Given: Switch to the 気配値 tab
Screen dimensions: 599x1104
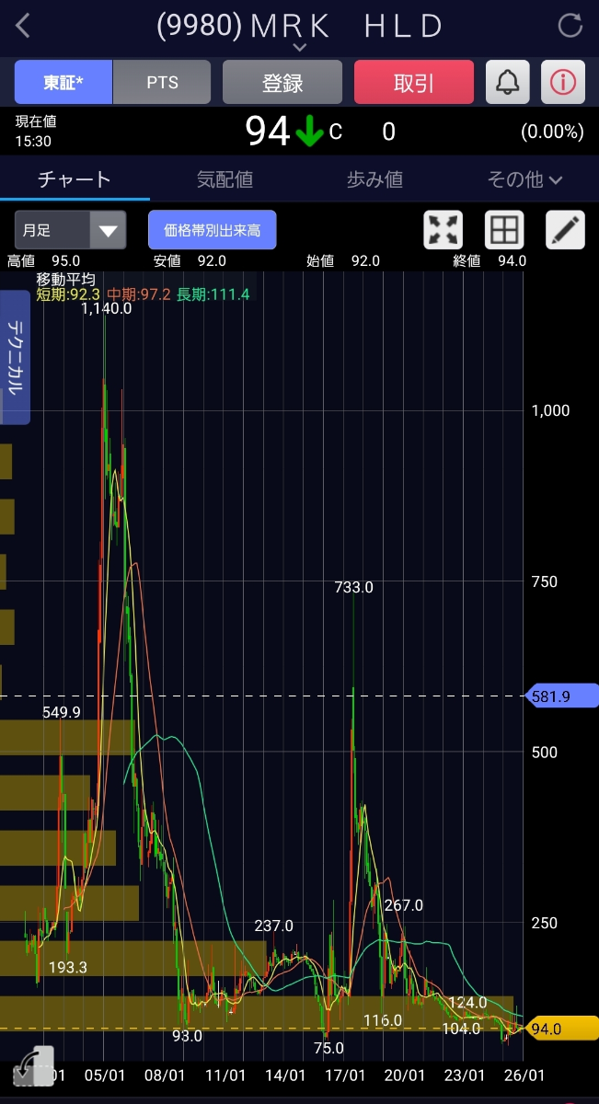Looking at the screenshot, I should pyautogui.click(x=225, y=179).
